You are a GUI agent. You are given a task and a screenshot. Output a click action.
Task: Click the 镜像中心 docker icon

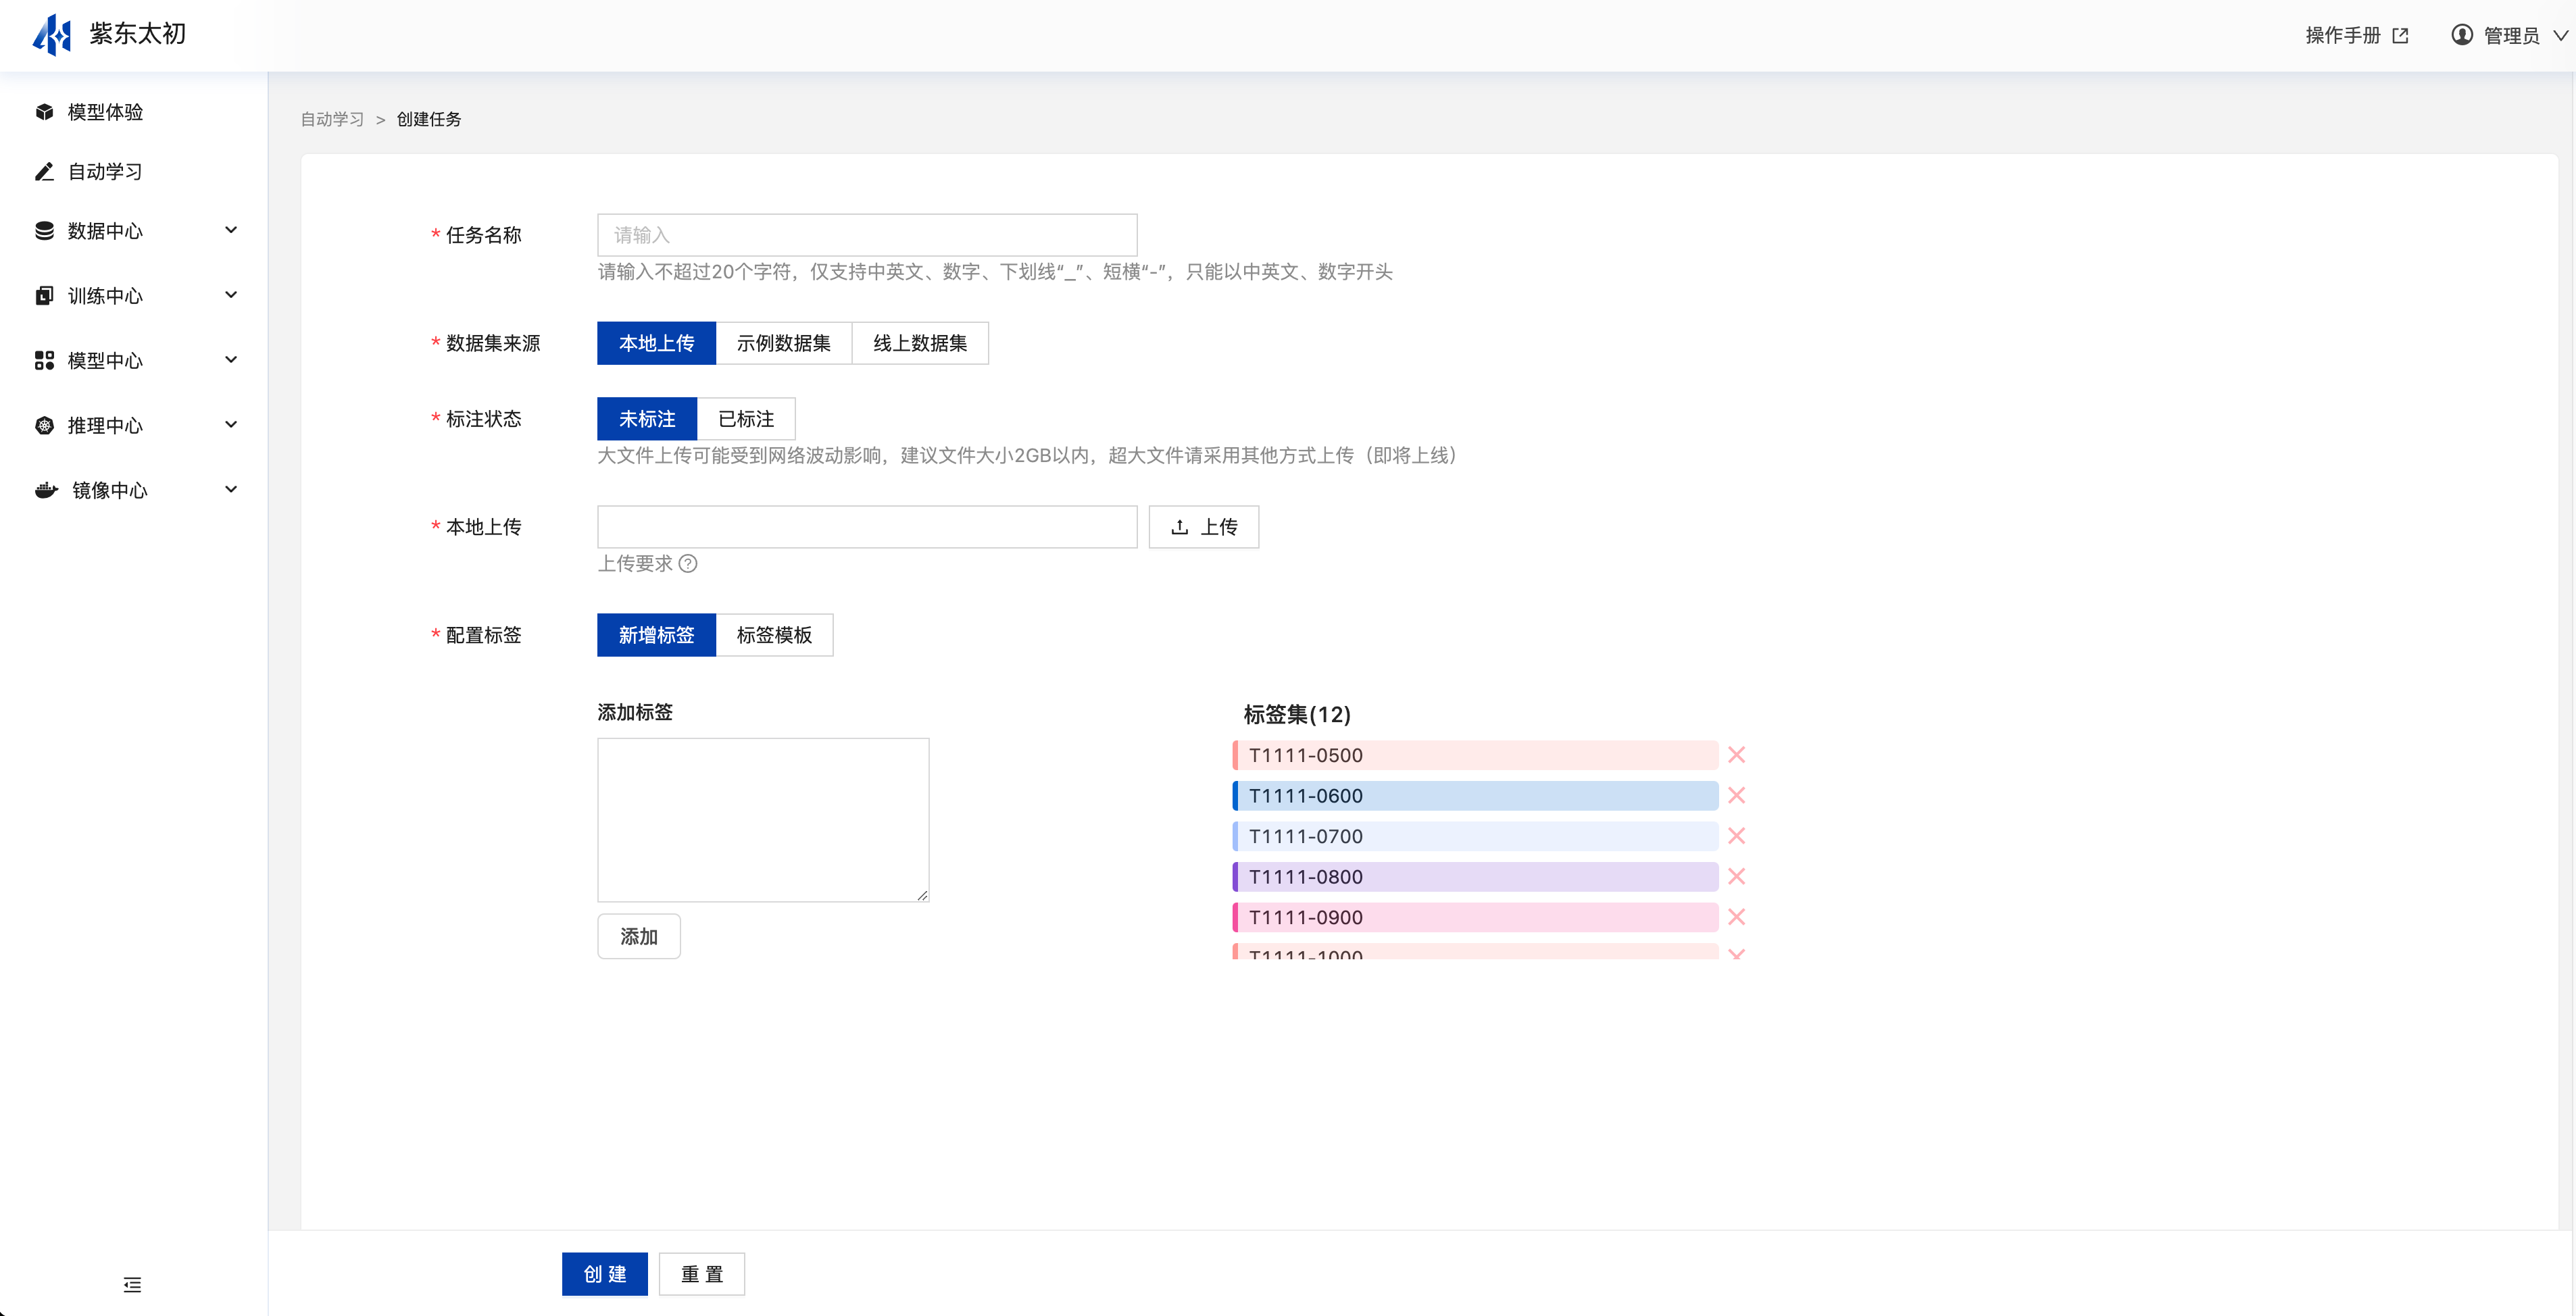46,490
